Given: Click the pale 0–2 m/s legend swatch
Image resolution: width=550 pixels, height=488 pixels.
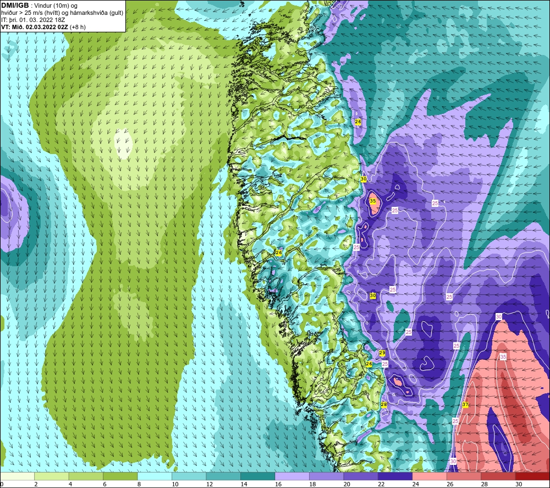Looking at the screenshot, I should (x=17, y=476).
